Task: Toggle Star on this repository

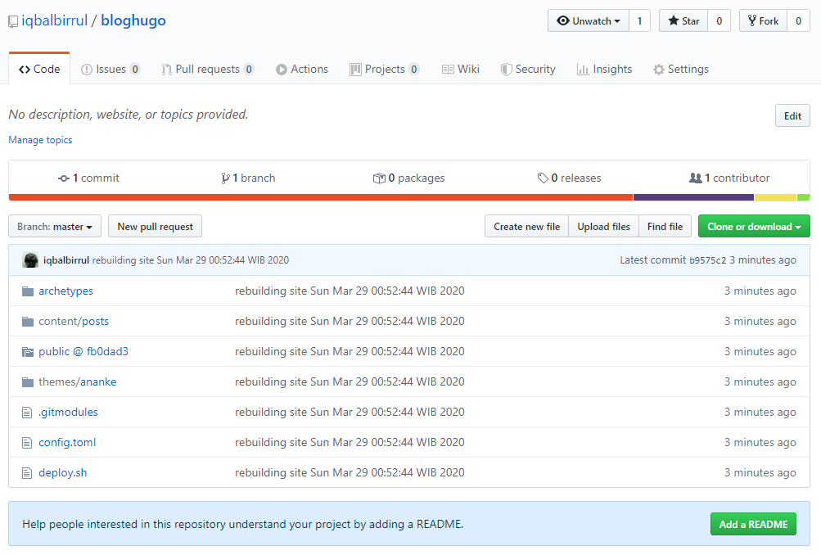Action: [x=683, y=21]
